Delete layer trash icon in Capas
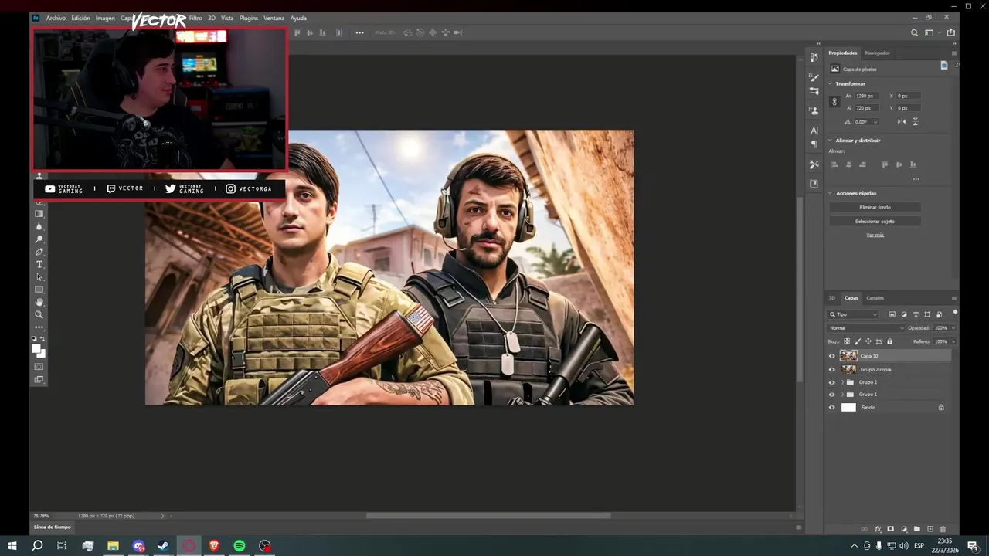 pos(943,529)
